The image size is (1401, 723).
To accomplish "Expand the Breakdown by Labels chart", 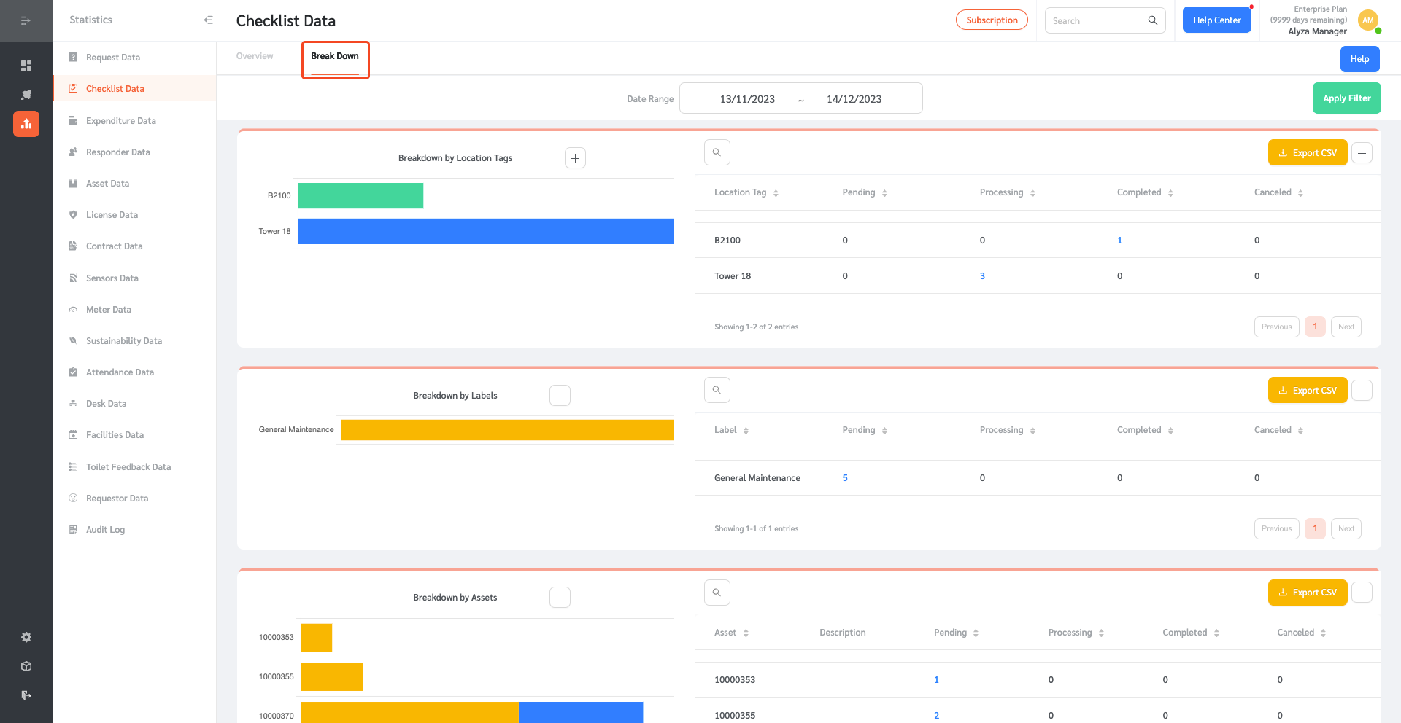I will coord(560,396).
